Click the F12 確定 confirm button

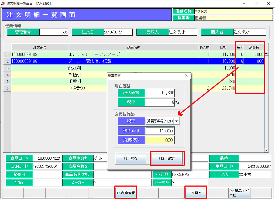click(x=167, y=158)
